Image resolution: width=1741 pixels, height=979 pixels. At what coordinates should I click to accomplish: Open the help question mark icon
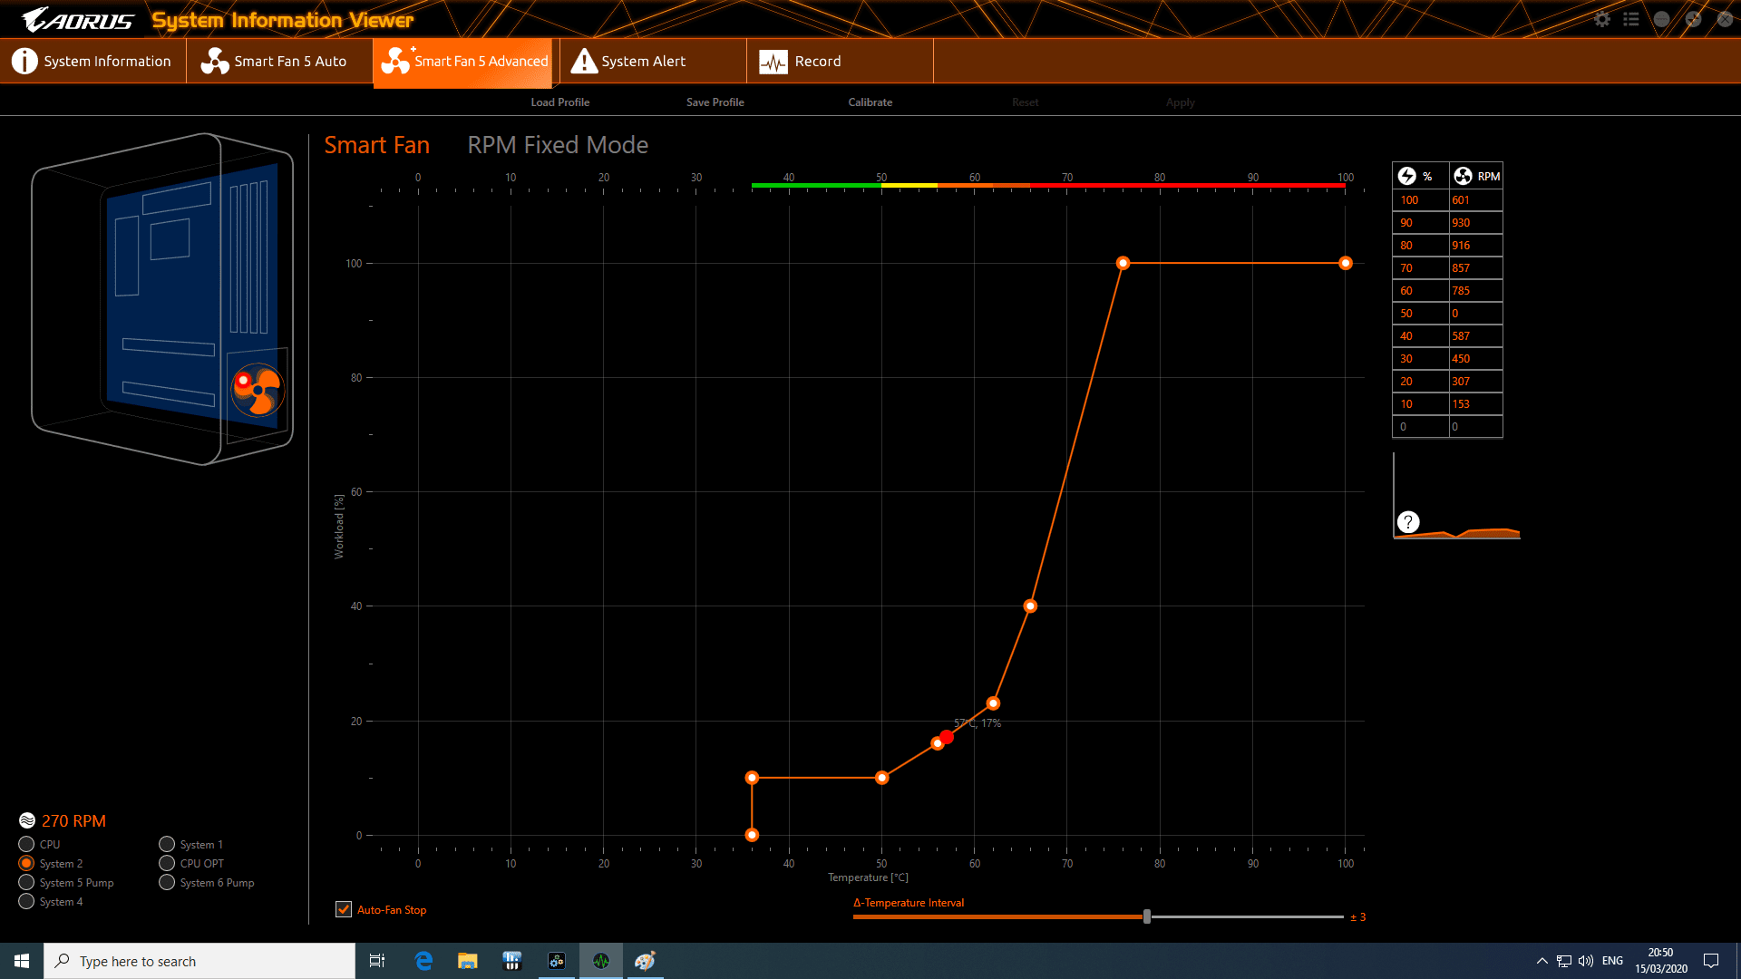(1408, 522)
